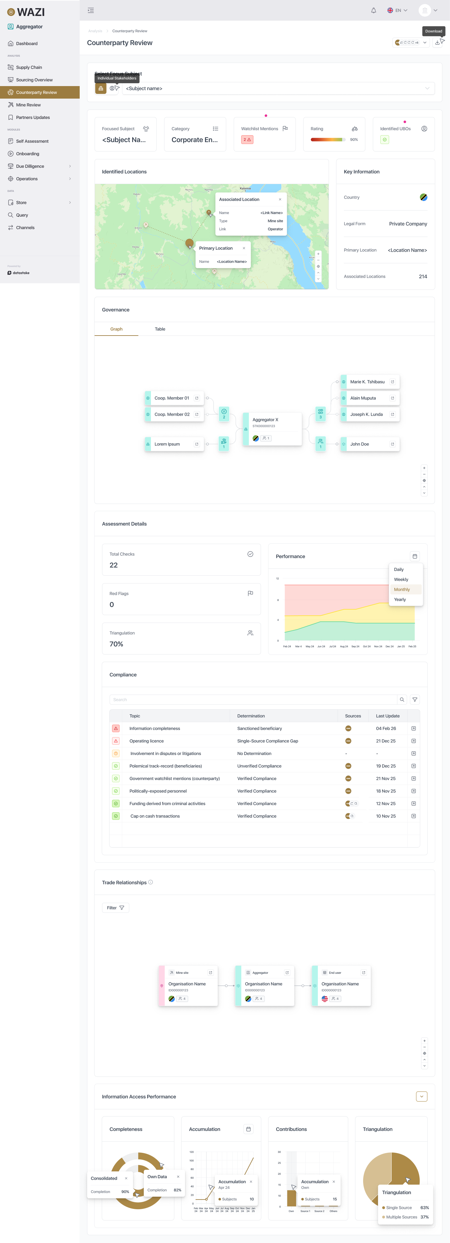Open Coop. Member 01 external link
Screen dimensions: 450x1243
coord(197,398)
